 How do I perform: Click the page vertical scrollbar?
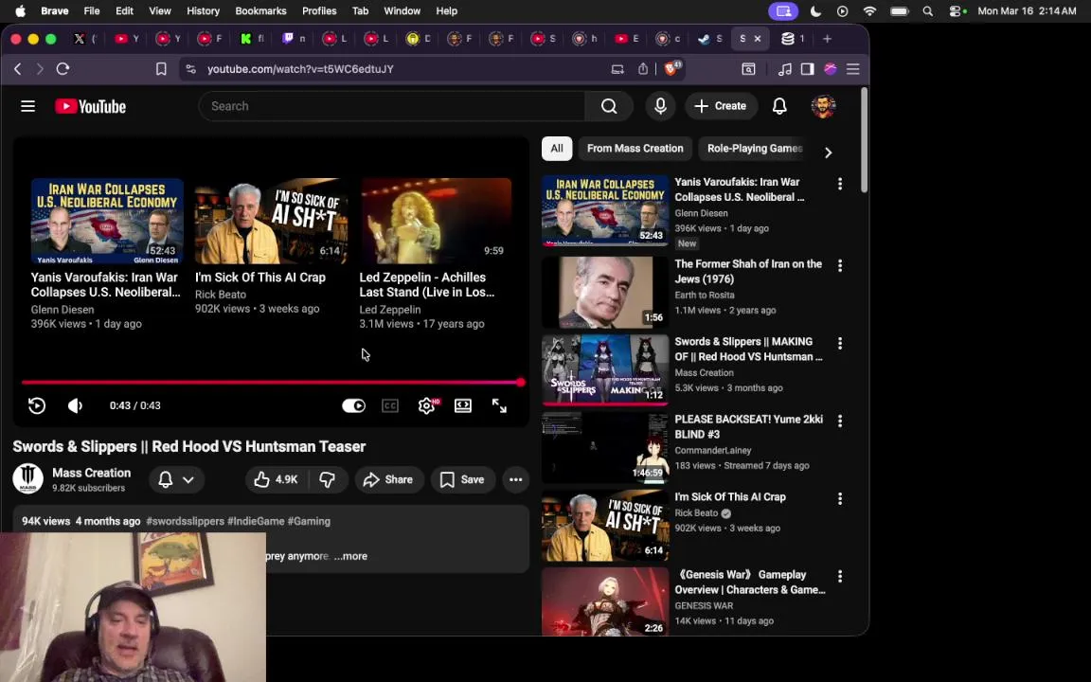[864, 140]
